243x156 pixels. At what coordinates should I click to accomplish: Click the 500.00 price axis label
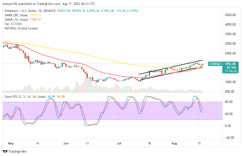(x=230, y=92)
